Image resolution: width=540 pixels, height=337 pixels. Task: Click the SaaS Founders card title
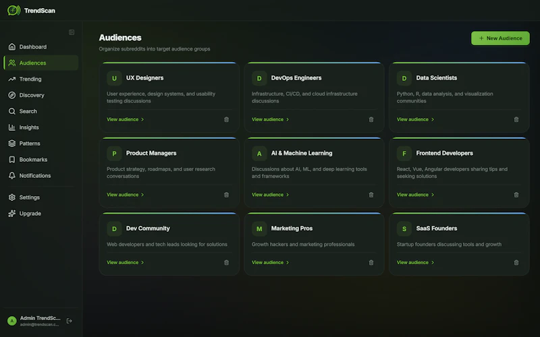tap(436, 228)
